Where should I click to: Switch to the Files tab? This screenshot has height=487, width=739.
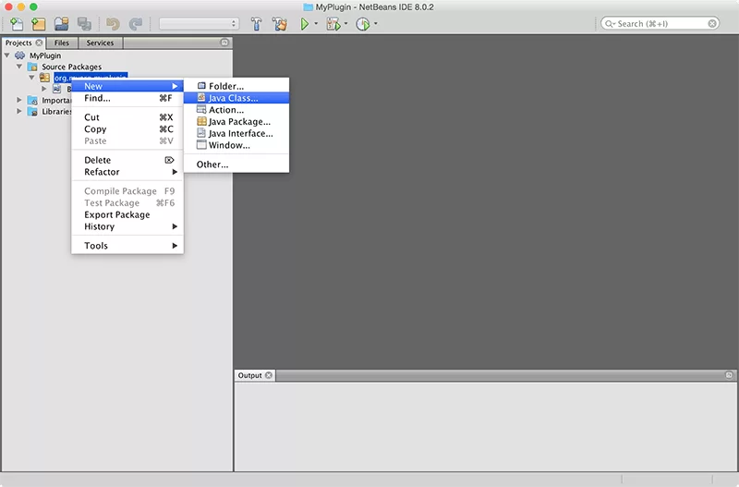(62, 43)
